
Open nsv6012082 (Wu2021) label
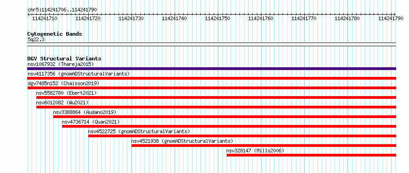62,103
